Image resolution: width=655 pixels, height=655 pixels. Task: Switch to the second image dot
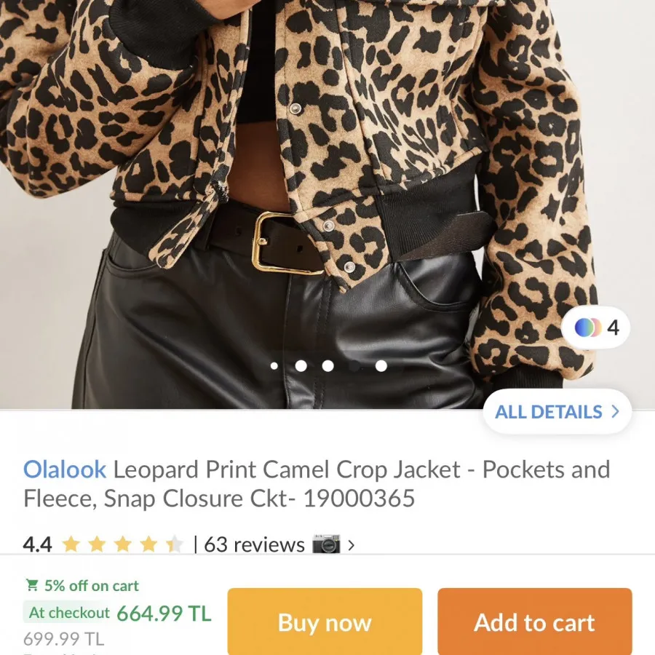pos(301,366)
